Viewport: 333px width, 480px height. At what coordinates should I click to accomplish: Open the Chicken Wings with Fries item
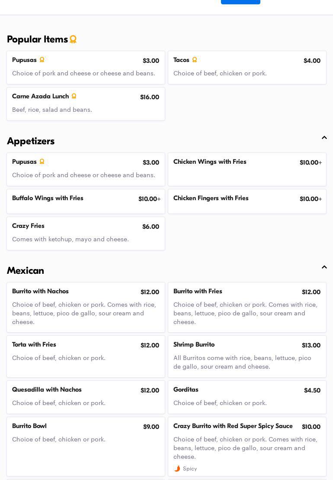coord(247,169)
